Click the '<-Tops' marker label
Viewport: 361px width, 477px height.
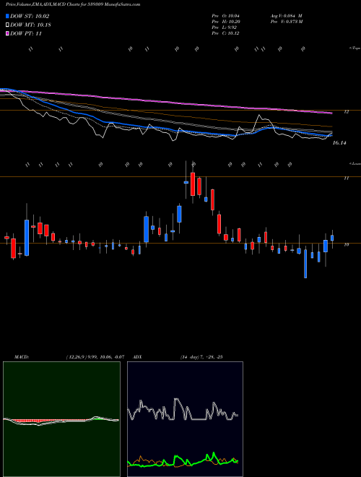[x=355, y=48]
